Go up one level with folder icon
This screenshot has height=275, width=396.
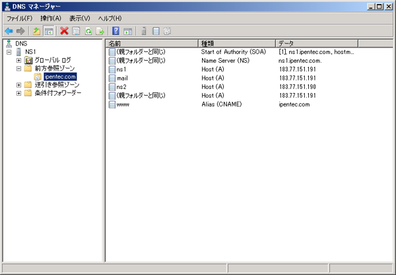click(x=36, y=31)
